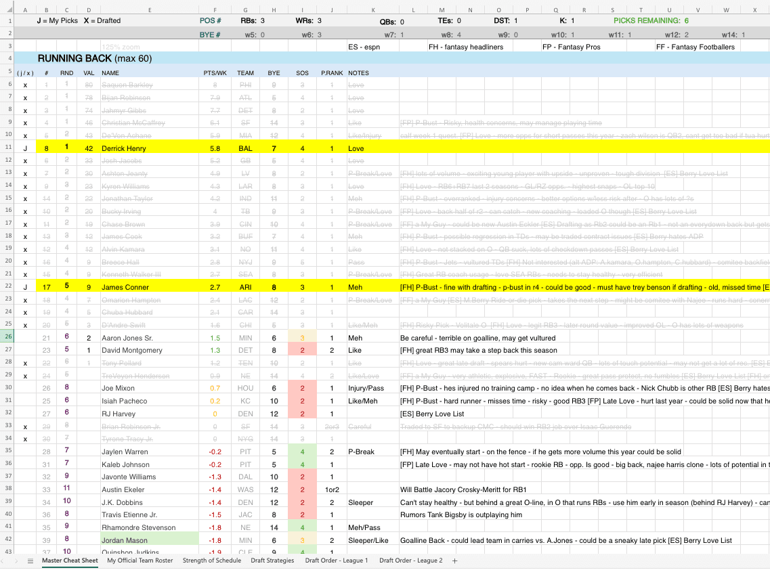The width and height of the screenshot is (770, 570).
Task: Click the Derrick Henry name cell
Action: (149, 148)
